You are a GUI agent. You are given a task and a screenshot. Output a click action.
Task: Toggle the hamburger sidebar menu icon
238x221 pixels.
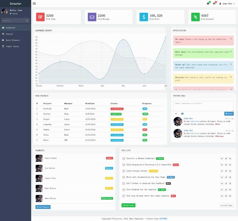tap(34, 4)
